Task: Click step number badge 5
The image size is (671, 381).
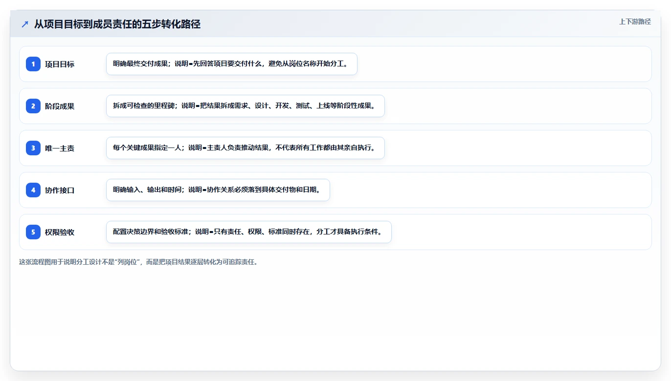Action: coord(33,232)
